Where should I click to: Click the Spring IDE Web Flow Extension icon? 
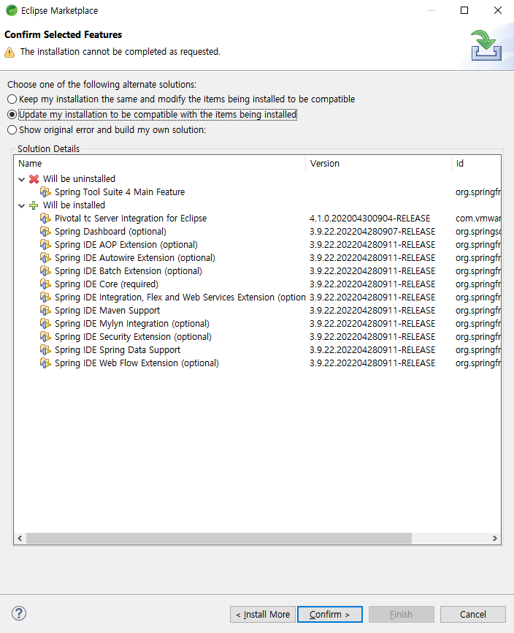45,363
